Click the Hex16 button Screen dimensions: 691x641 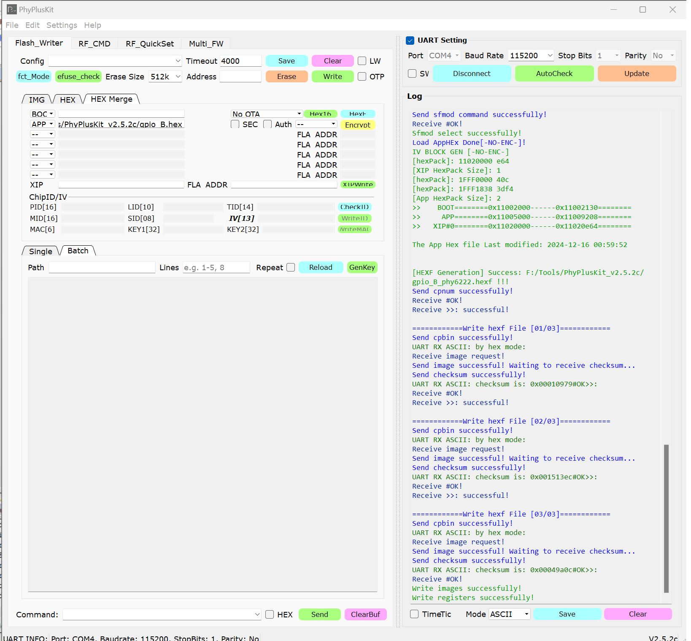[x=320, y=114]
